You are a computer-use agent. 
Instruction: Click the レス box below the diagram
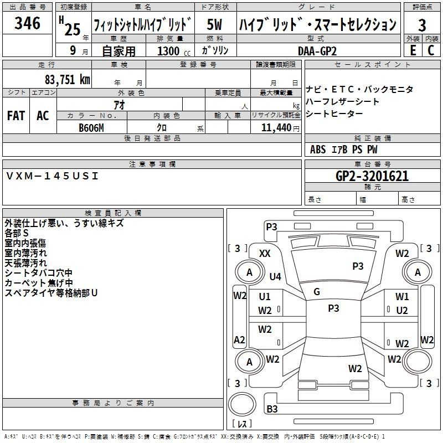(241, 425)
